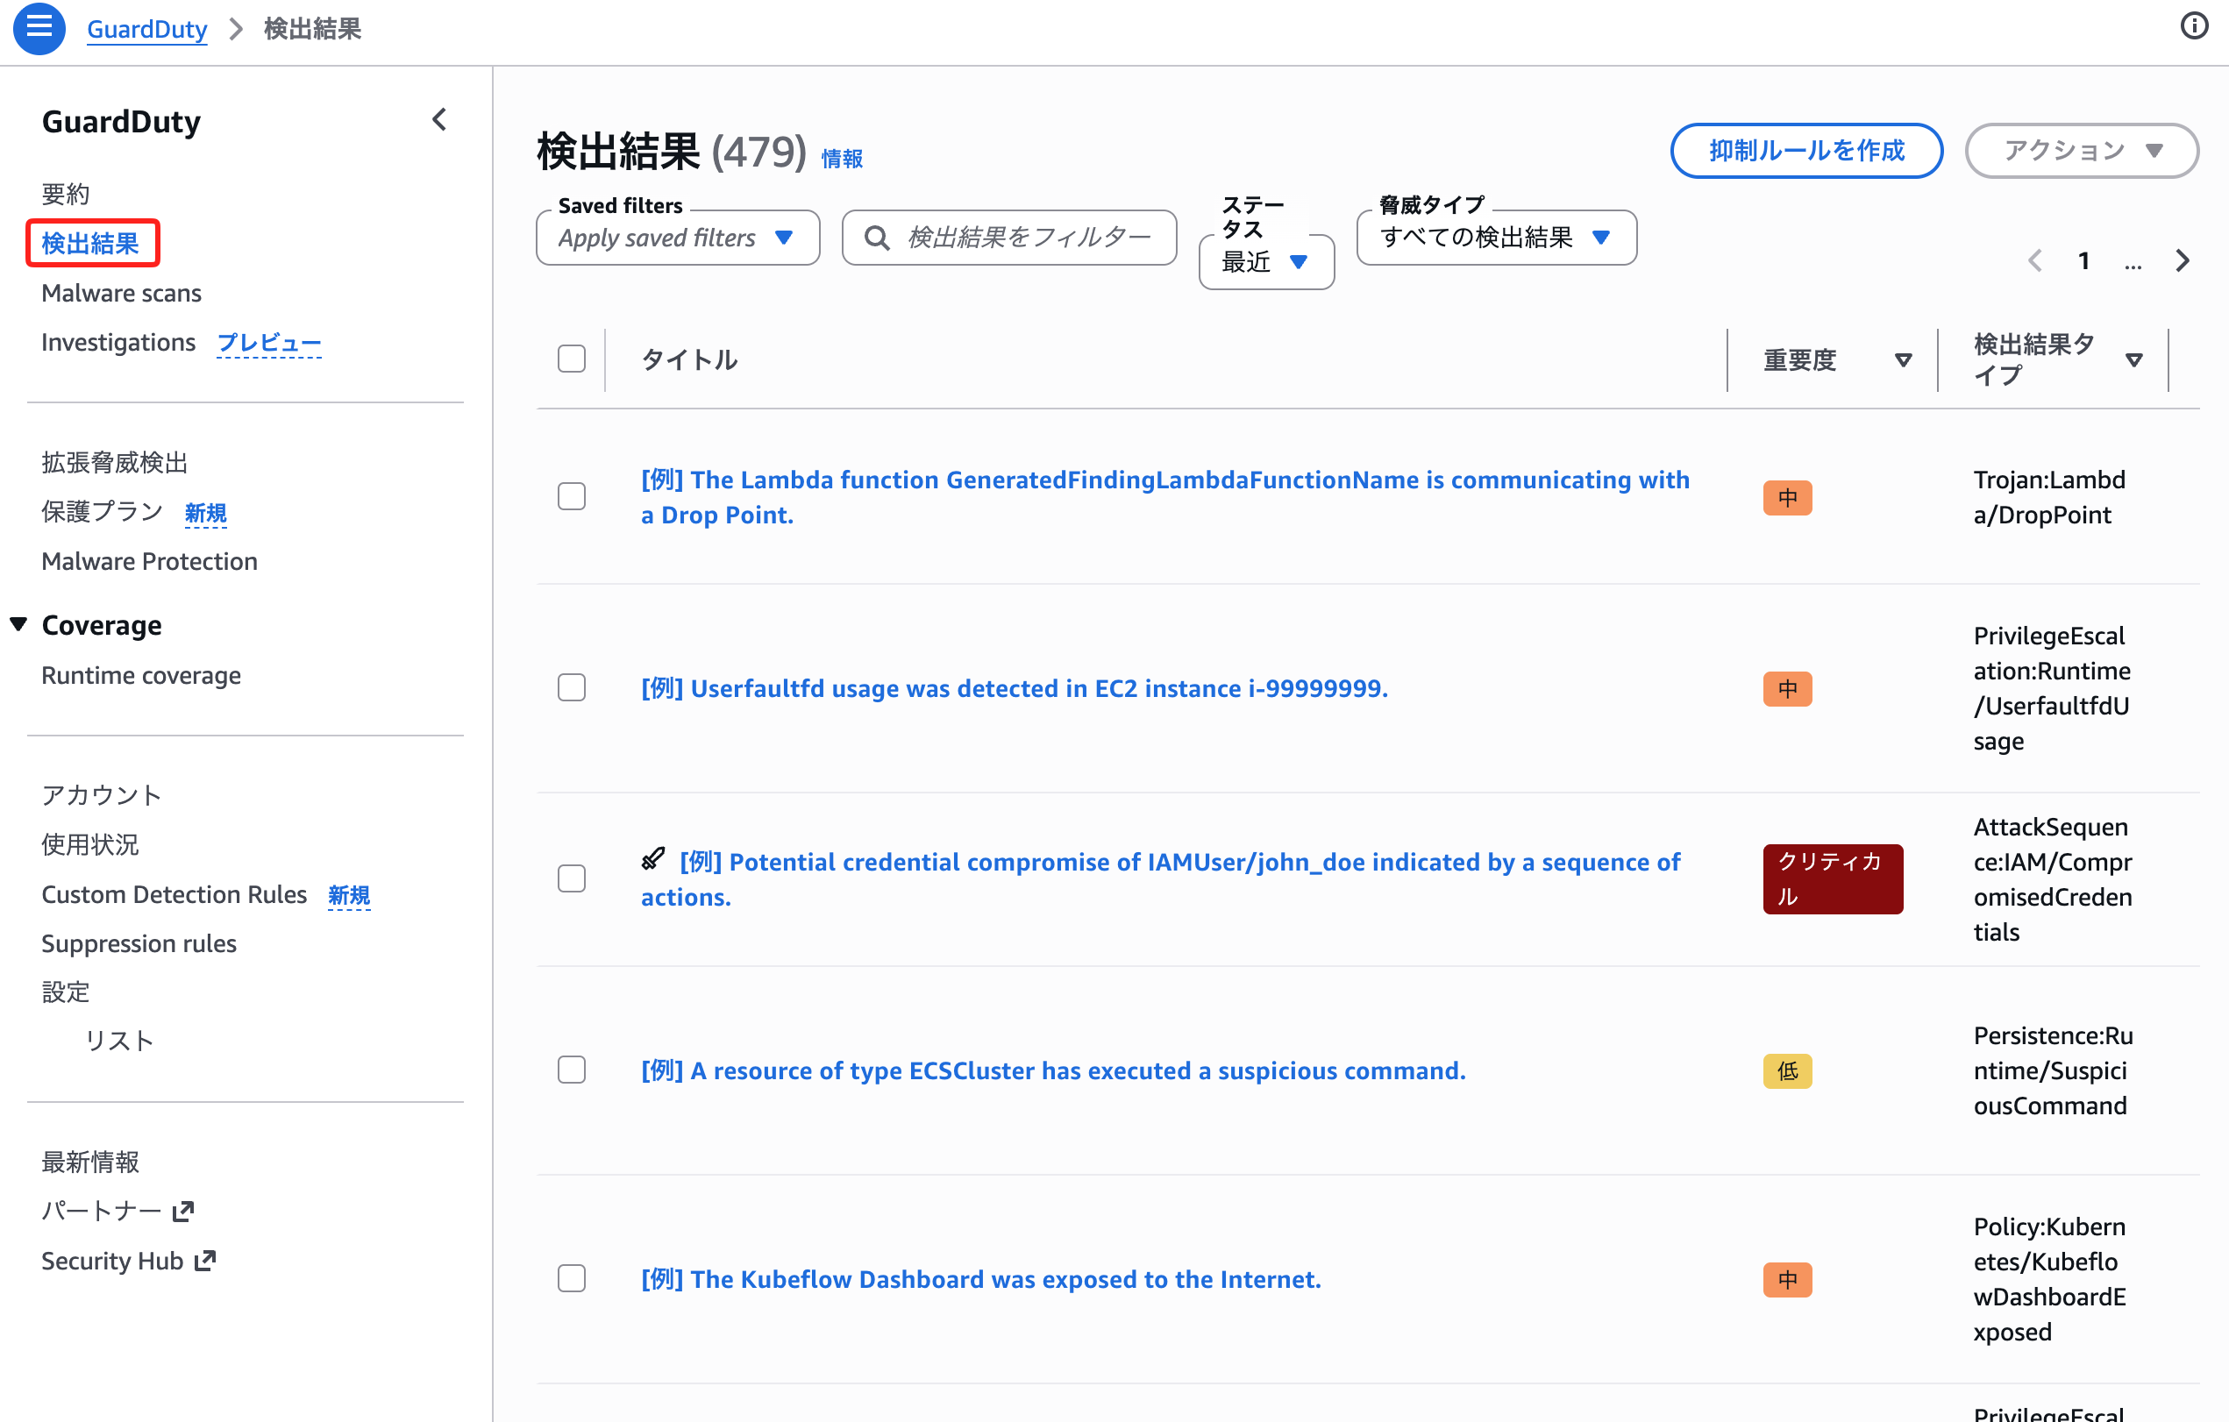Click the 低 severity badge on the ECSCluster row
Viewport: 2229px width, 1422px height.
click(1787, 1071)
